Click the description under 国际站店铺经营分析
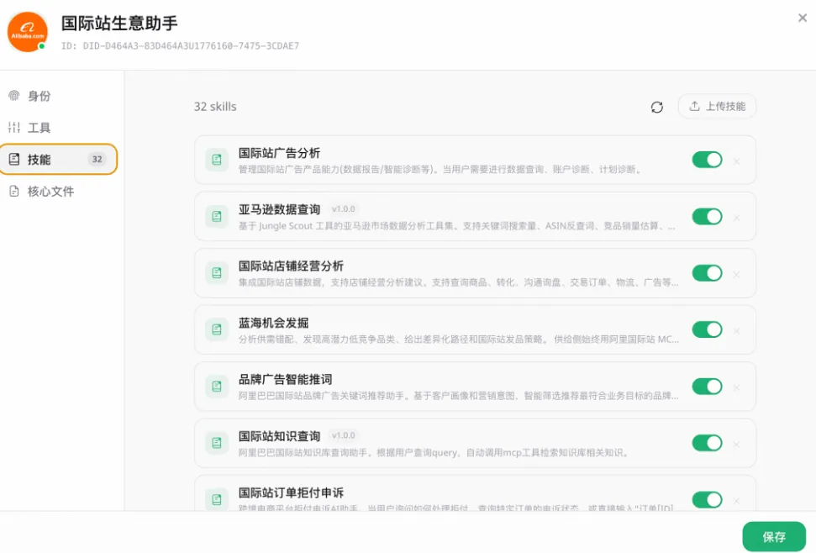This screenshot has width=816, height=553. (459, 282)
